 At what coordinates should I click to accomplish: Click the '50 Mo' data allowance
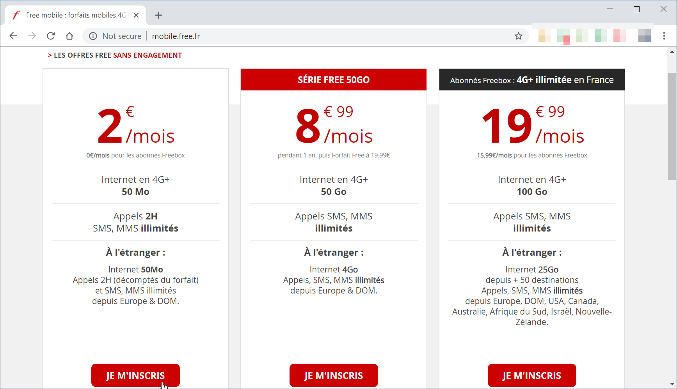[135, 192]
